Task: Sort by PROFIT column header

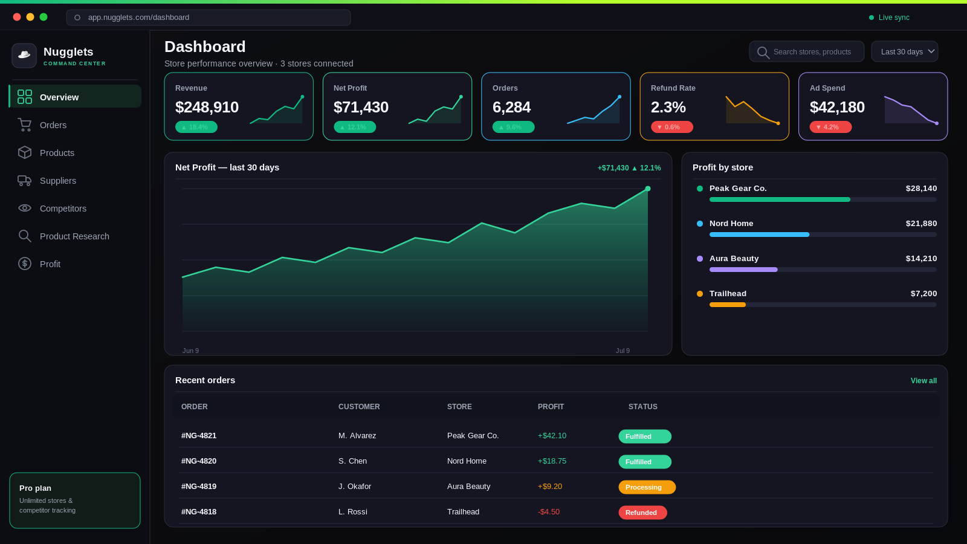Action: (551, 407)
